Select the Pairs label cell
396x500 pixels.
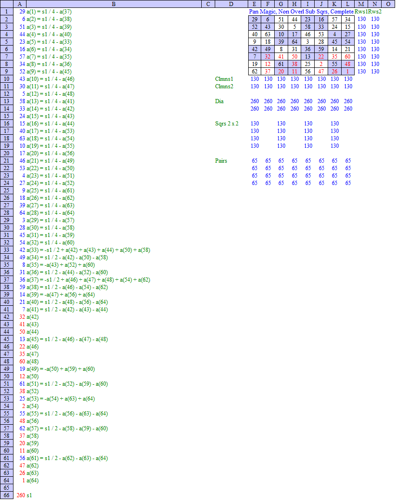221,161
